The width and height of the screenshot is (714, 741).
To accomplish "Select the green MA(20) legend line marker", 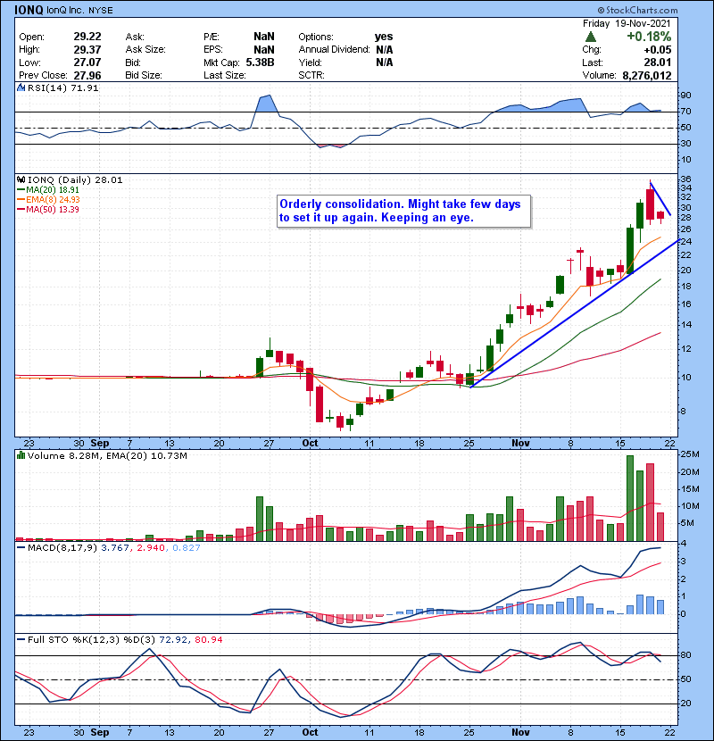I will tap(21, 190).
